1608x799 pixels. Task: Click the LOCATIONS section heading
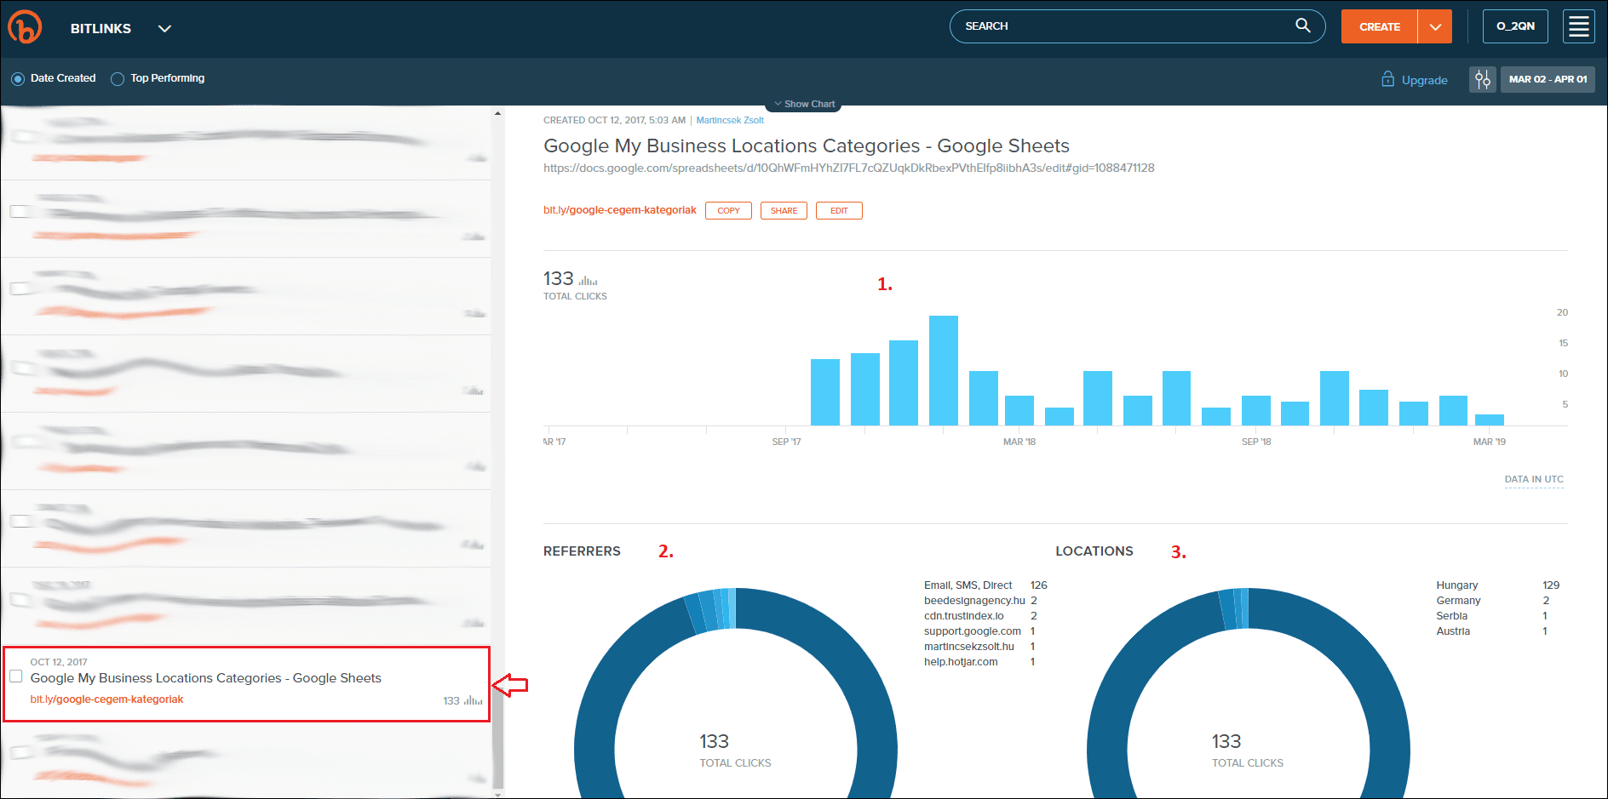tap(1094, 551)
